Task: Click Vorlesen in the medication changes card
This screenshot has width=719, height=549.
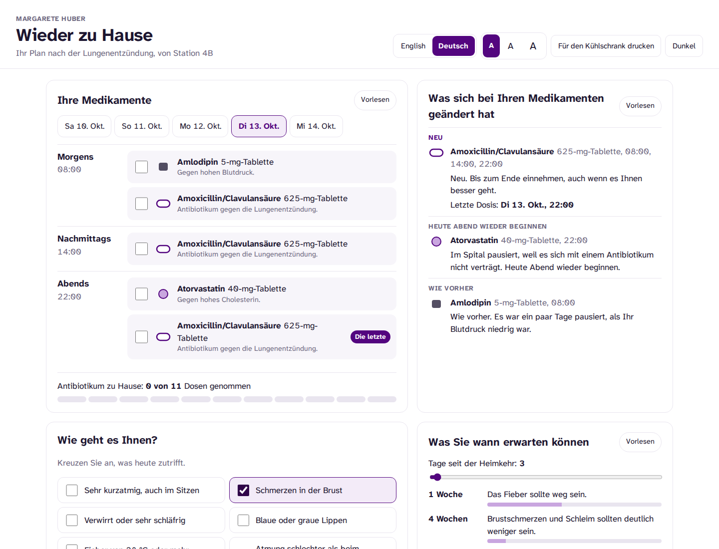Action: (x=640, y=106)
